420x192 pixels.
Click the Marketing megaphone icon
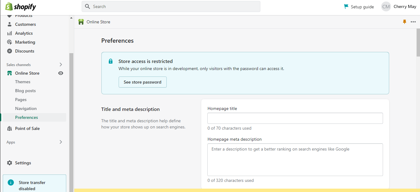tap(9, 42)
